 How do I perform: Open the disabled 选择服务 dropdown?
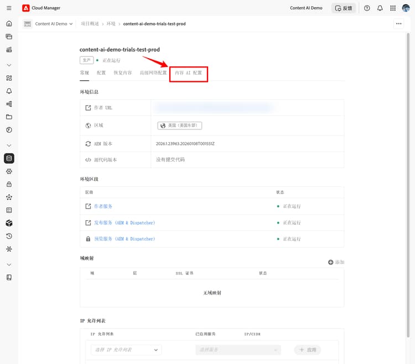pyautogui.click(x=238, y=350)
